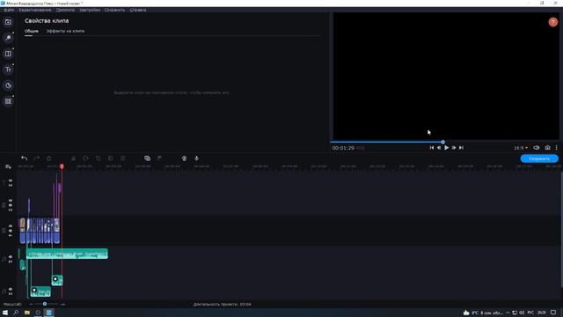Open Windows taskbar search

pyautogui.click(x=16, y=313)
